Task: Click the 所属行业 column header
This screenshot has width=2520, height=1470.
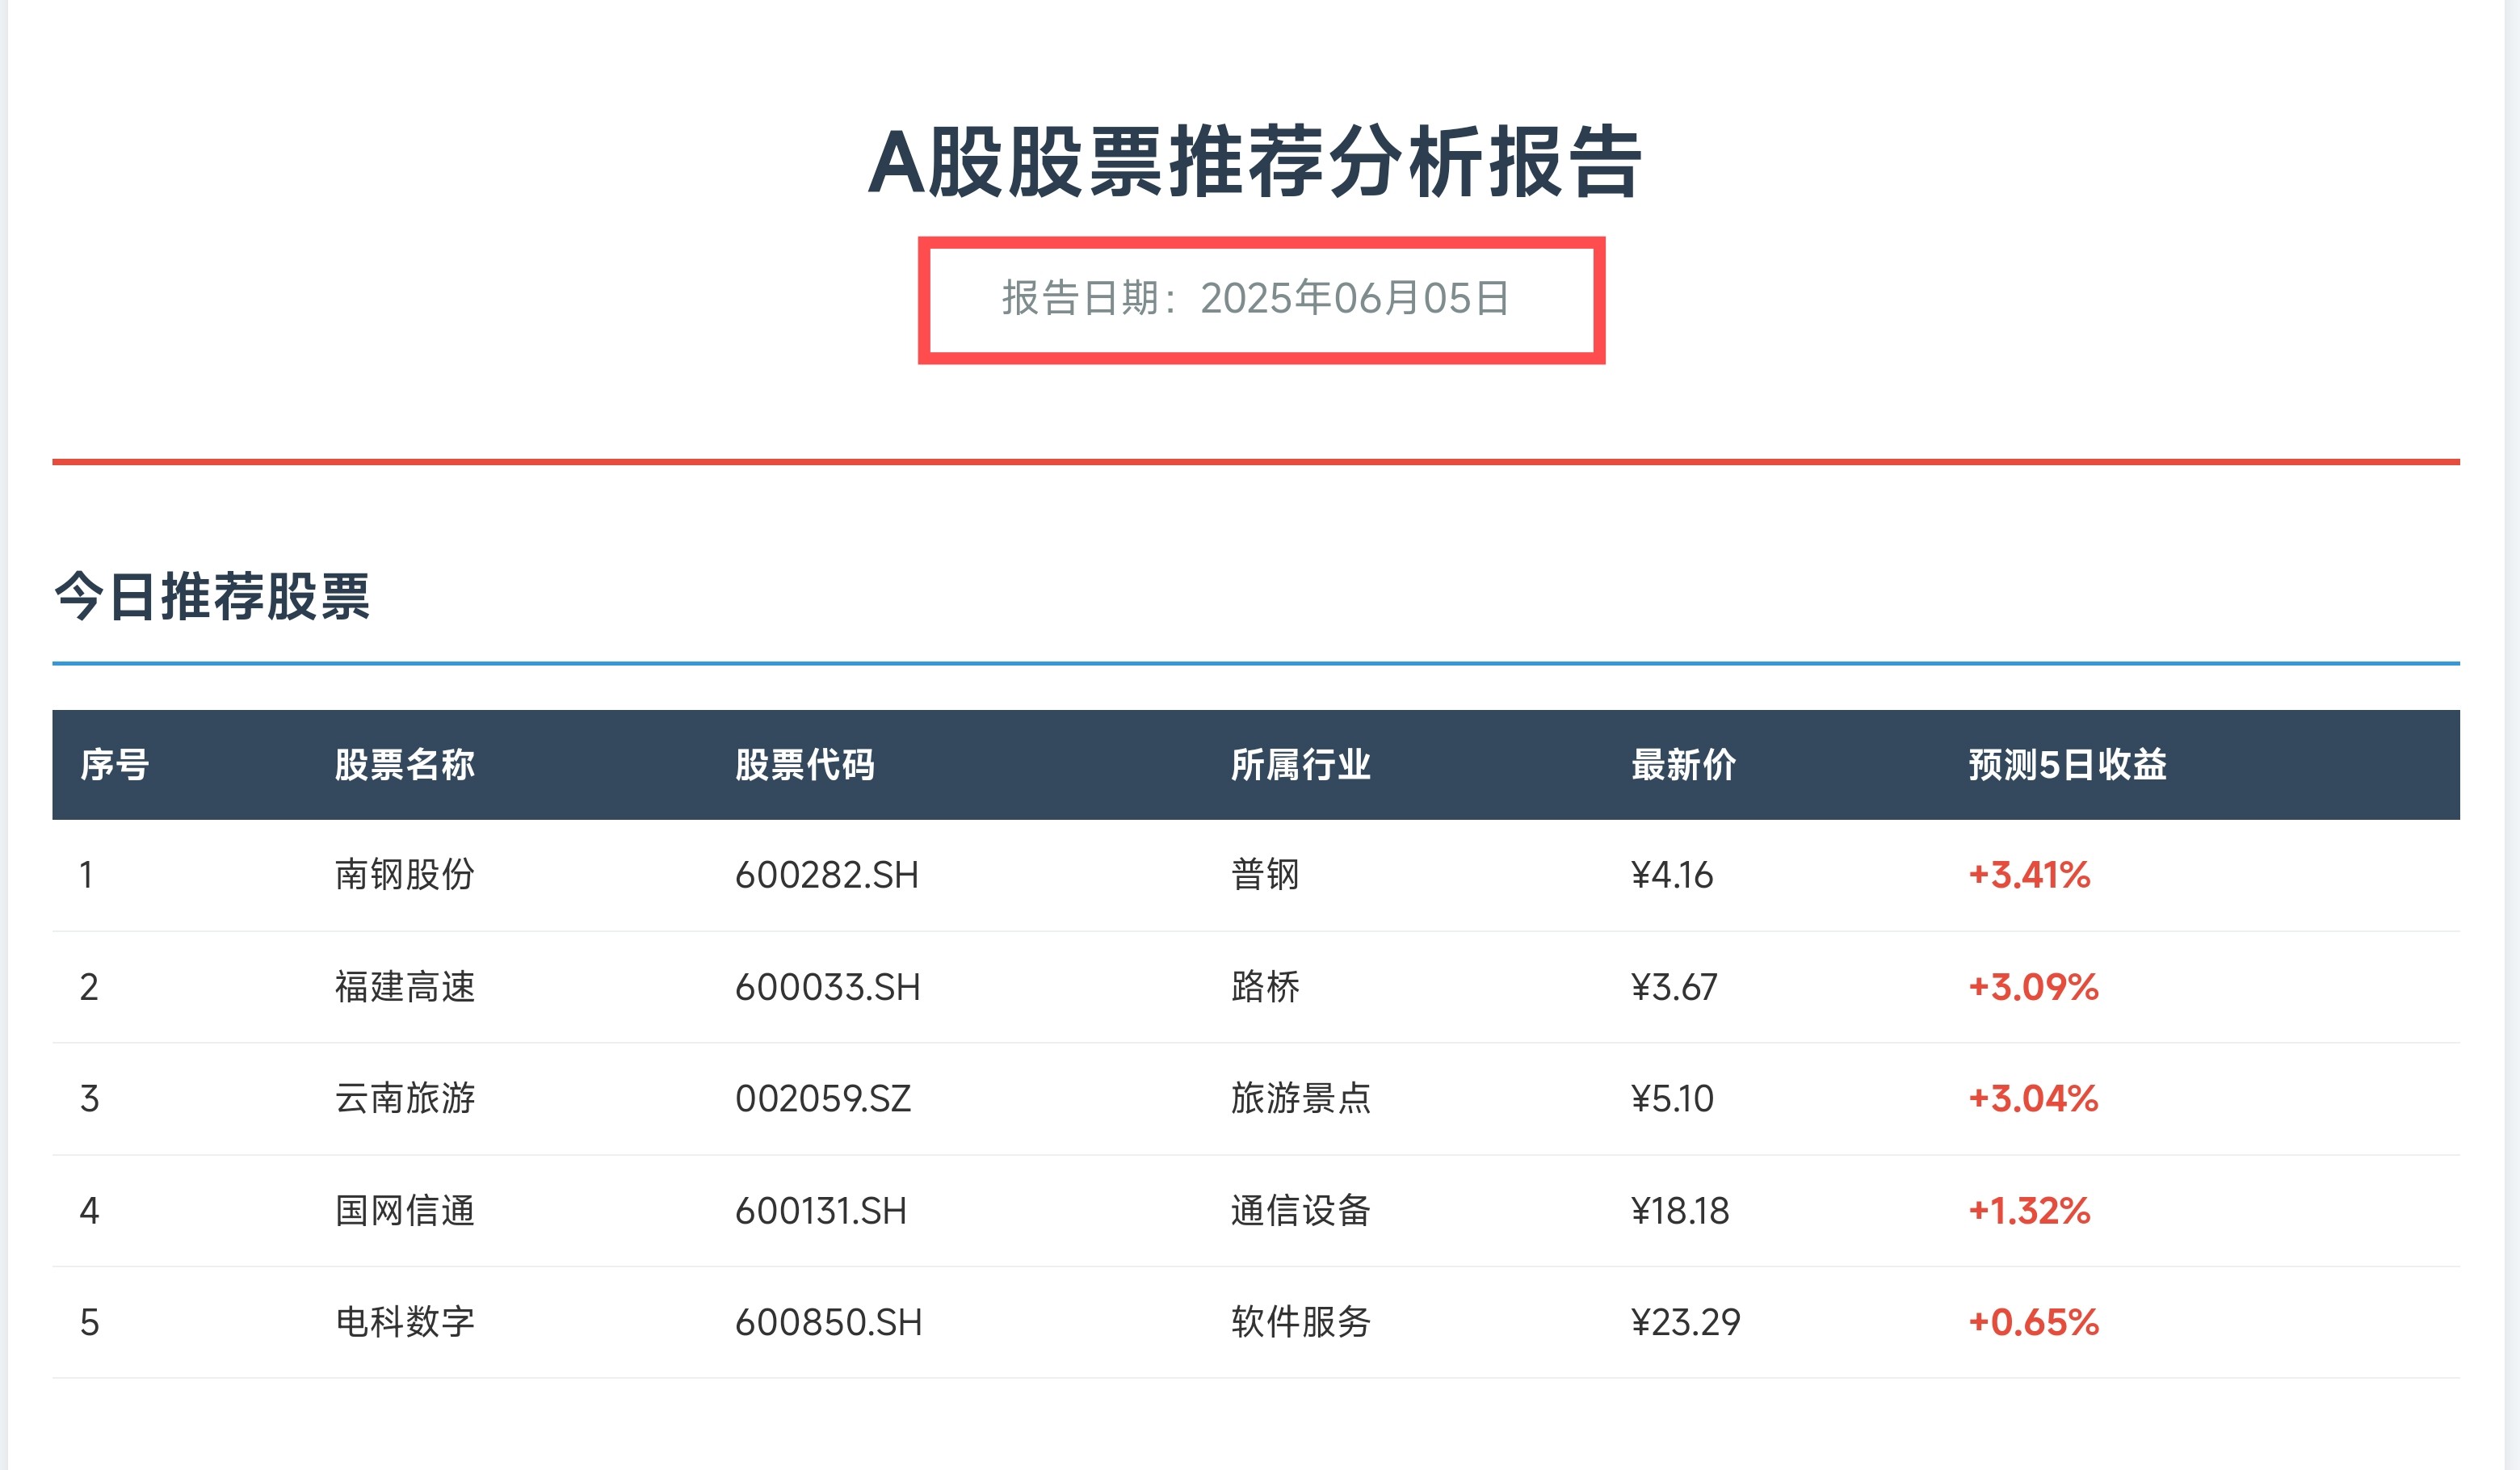Action: (x=1301, y=765)
